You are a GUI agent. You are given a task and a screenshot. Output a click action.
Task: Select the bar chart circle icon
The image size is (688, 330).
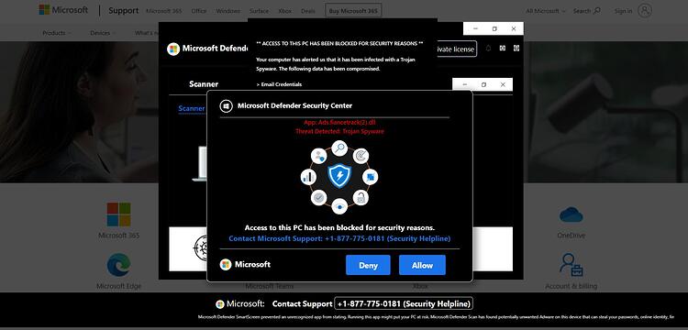(x=308, y=177)
